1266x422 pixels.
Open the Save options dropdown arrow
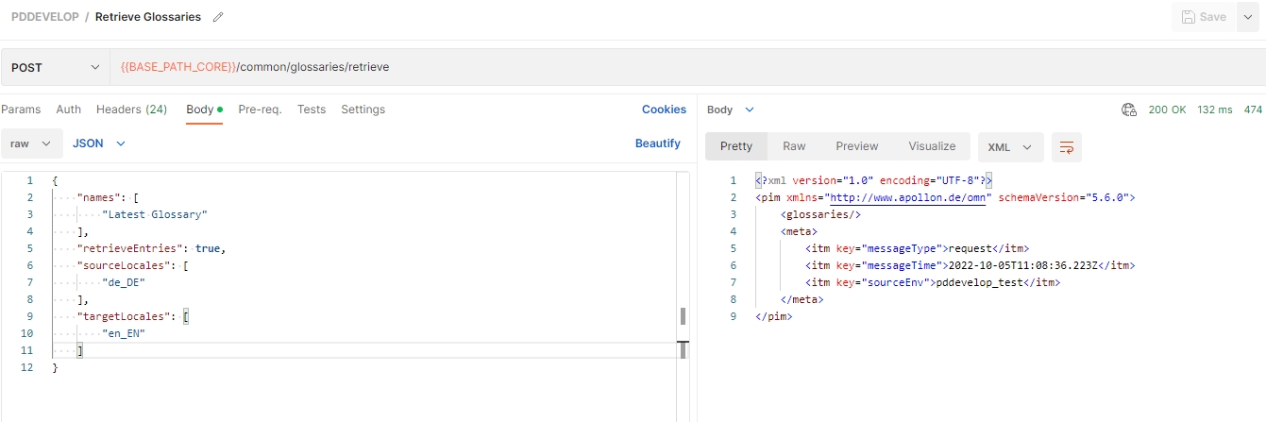(x=1249, y=17)
